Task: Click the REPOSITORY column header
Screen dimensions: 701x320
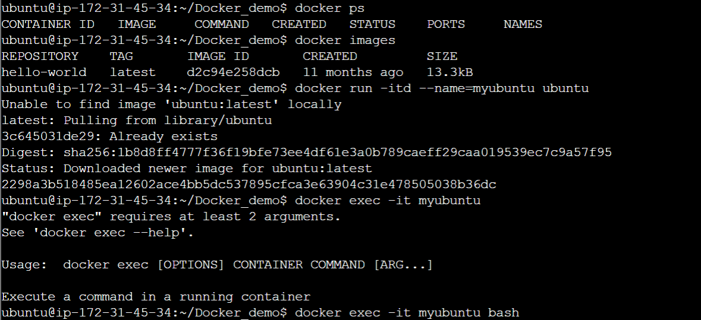Action: tap(40, 56)
